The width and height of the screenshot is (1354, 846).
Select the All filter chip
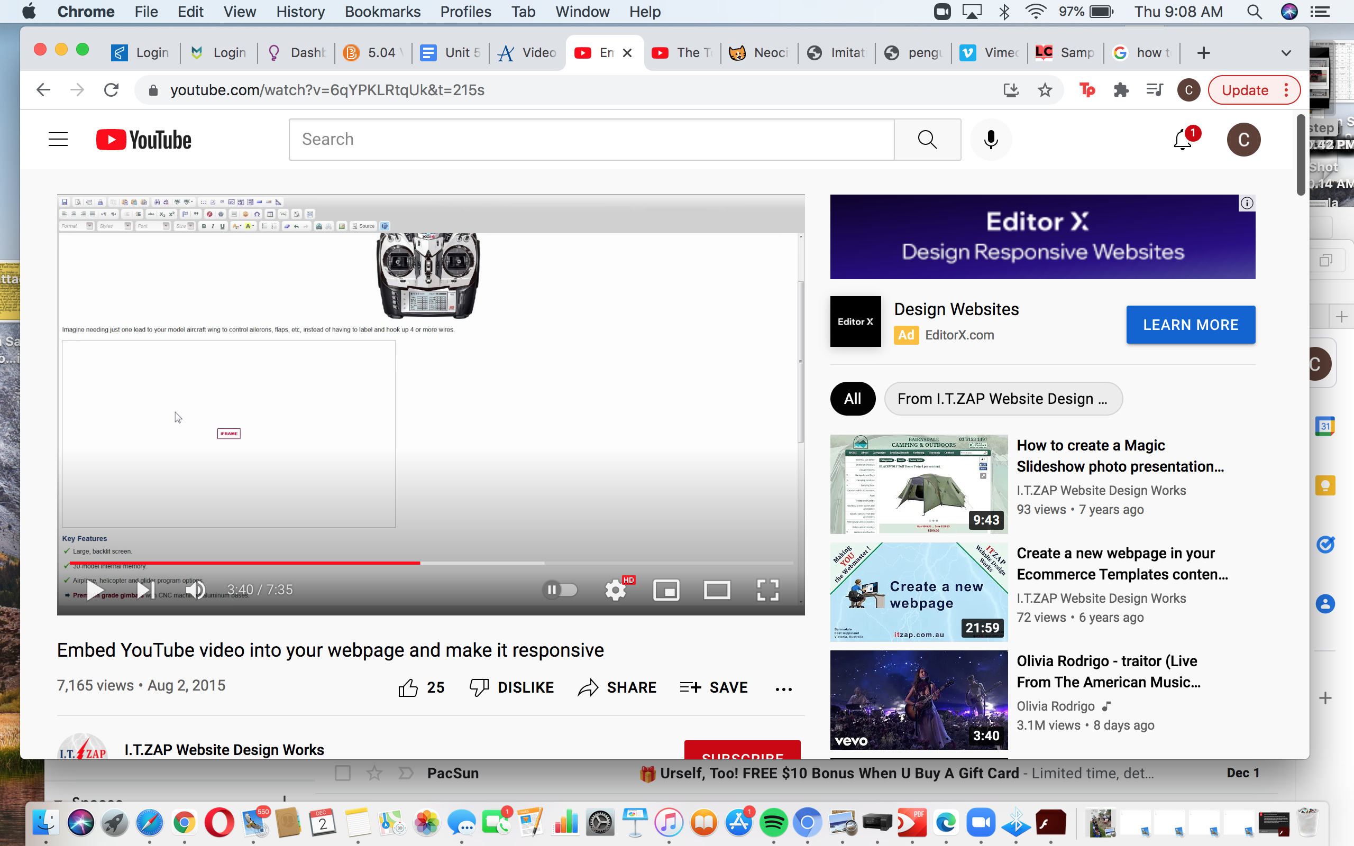(852, 398)
